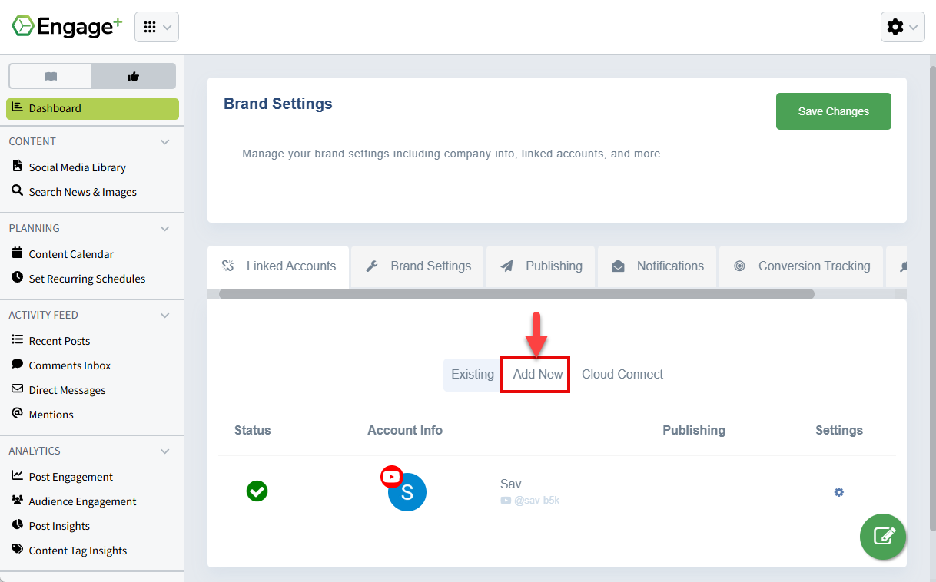Select the Notifications tab
The width and height of the screenshot is (936, 582).
tap(657, 266)
